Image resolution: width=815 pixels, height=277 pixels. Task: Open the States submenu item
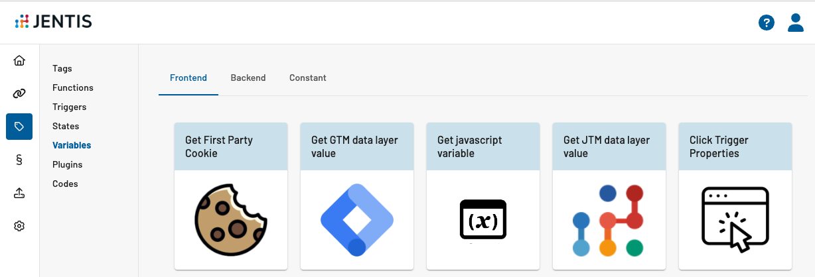tap(66, 126)
